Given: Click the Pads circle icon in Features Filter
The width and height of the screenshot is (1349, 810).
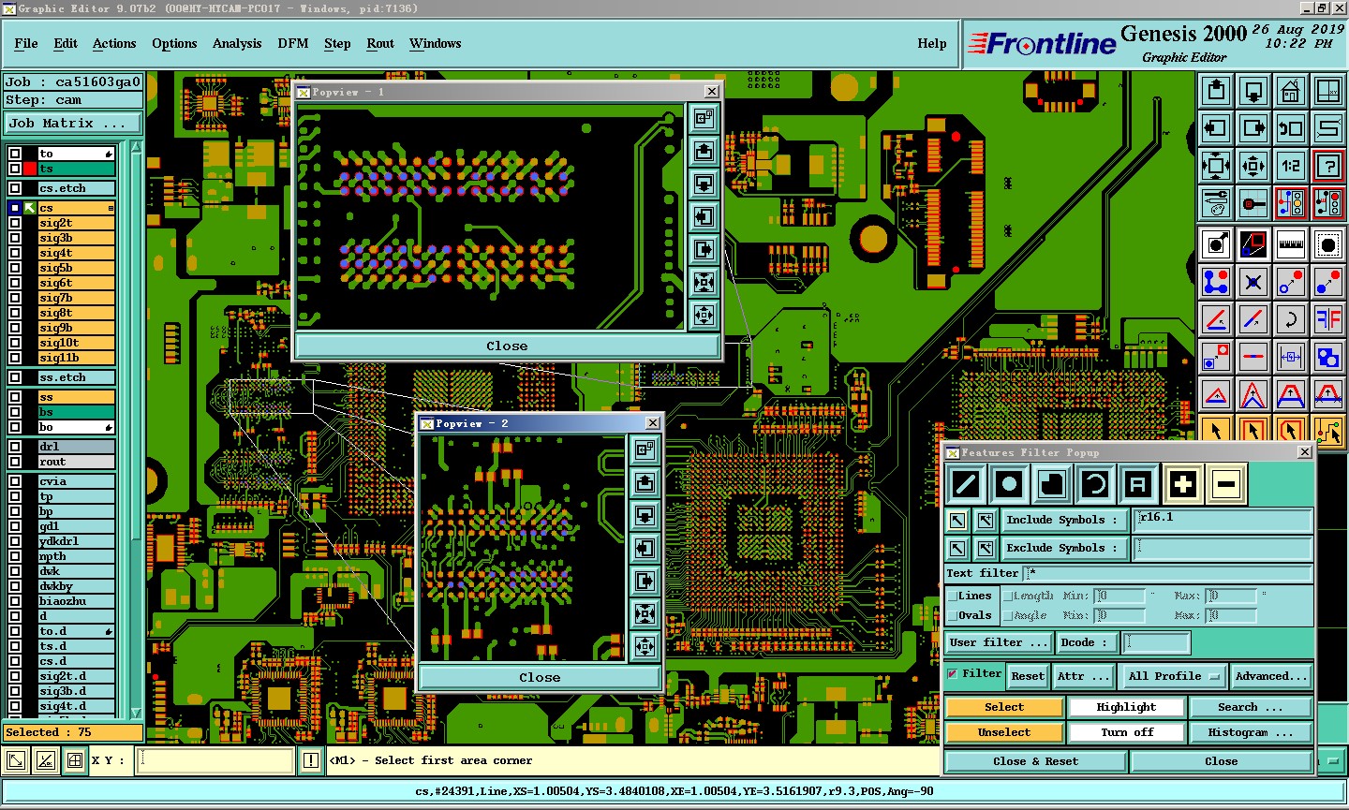Looking at the screenshot, I should click(x=1009, y=484).
